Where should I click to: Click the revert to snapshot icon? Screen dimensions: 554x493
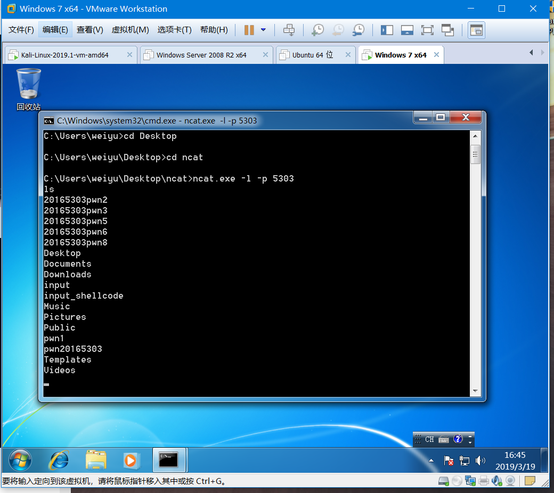coord(338,30)
